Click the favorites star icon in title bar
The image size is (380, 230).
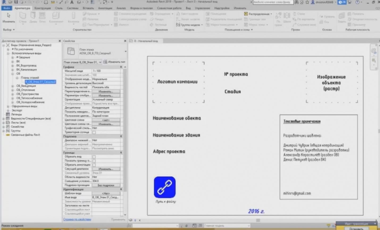(307, 2)
